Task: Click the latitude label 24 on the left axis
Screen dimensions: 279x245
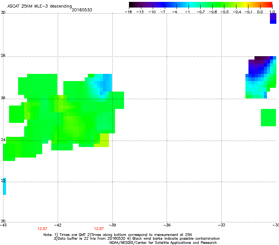Action: pos(3,140)
